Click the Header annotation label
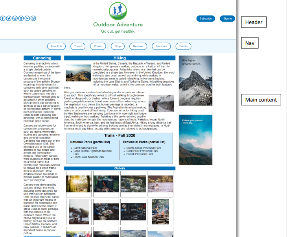The width and height of the screenshot is (287, 237). (x=254, y=22)
